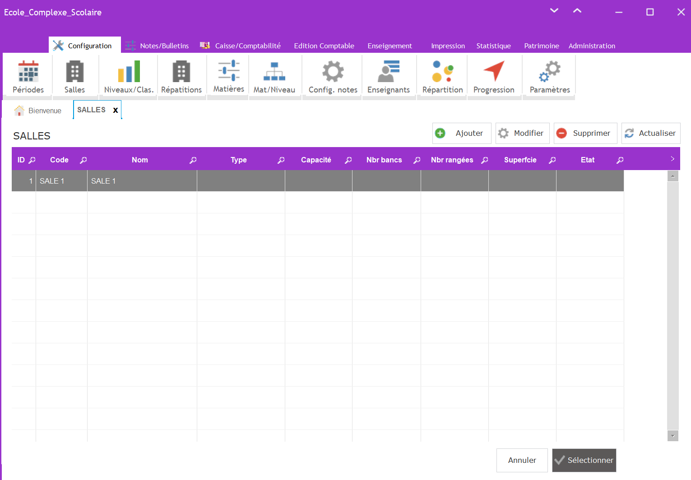
Task: Click the table scrollbar down arrow
Action: tap(672, 436)
